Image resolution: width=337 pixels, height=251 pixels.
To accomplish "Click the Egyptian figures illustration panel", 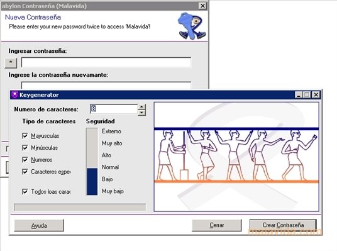I will [x=236, y=157].
